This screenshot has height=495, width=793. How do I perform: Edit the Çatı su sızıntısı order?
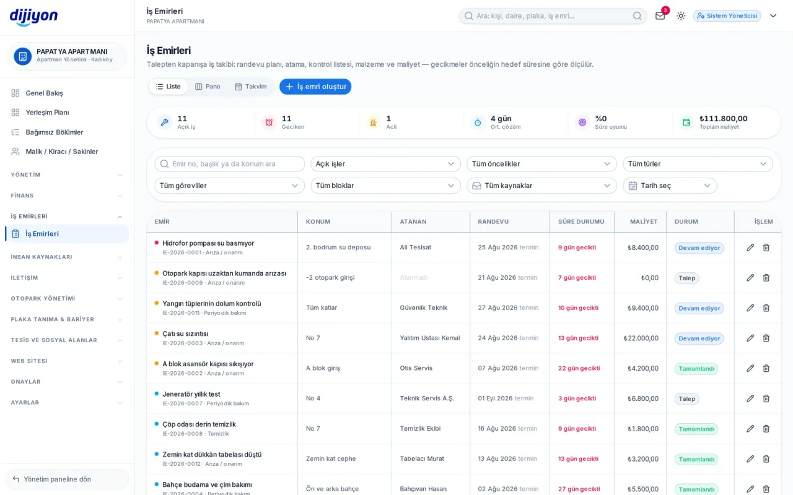750,338
